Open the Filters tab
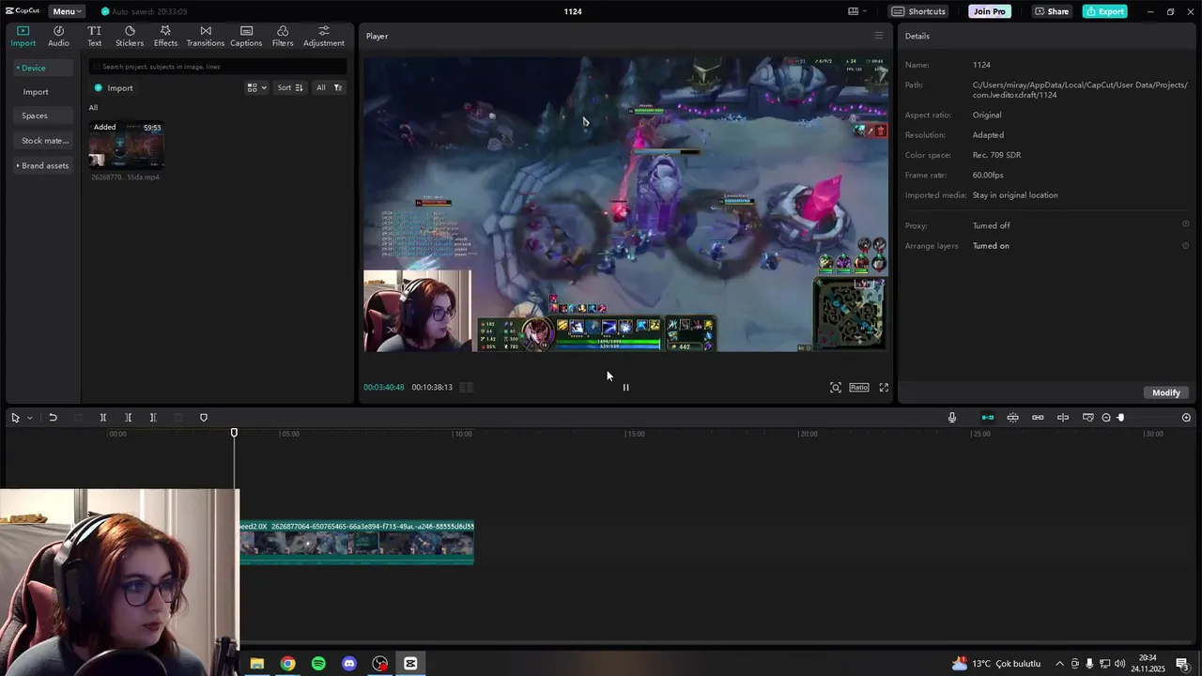The image size is (1202, 676). tap(283, 37)
